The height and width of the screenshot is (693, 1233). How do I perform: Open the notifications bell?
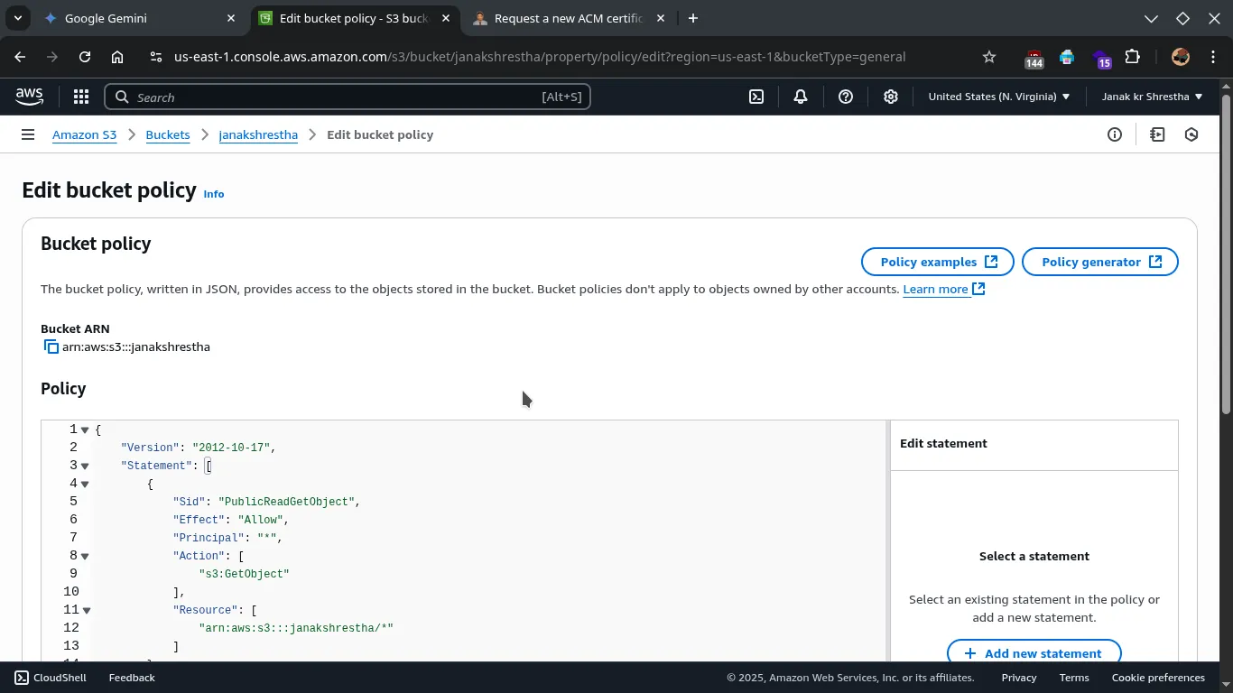801,97
